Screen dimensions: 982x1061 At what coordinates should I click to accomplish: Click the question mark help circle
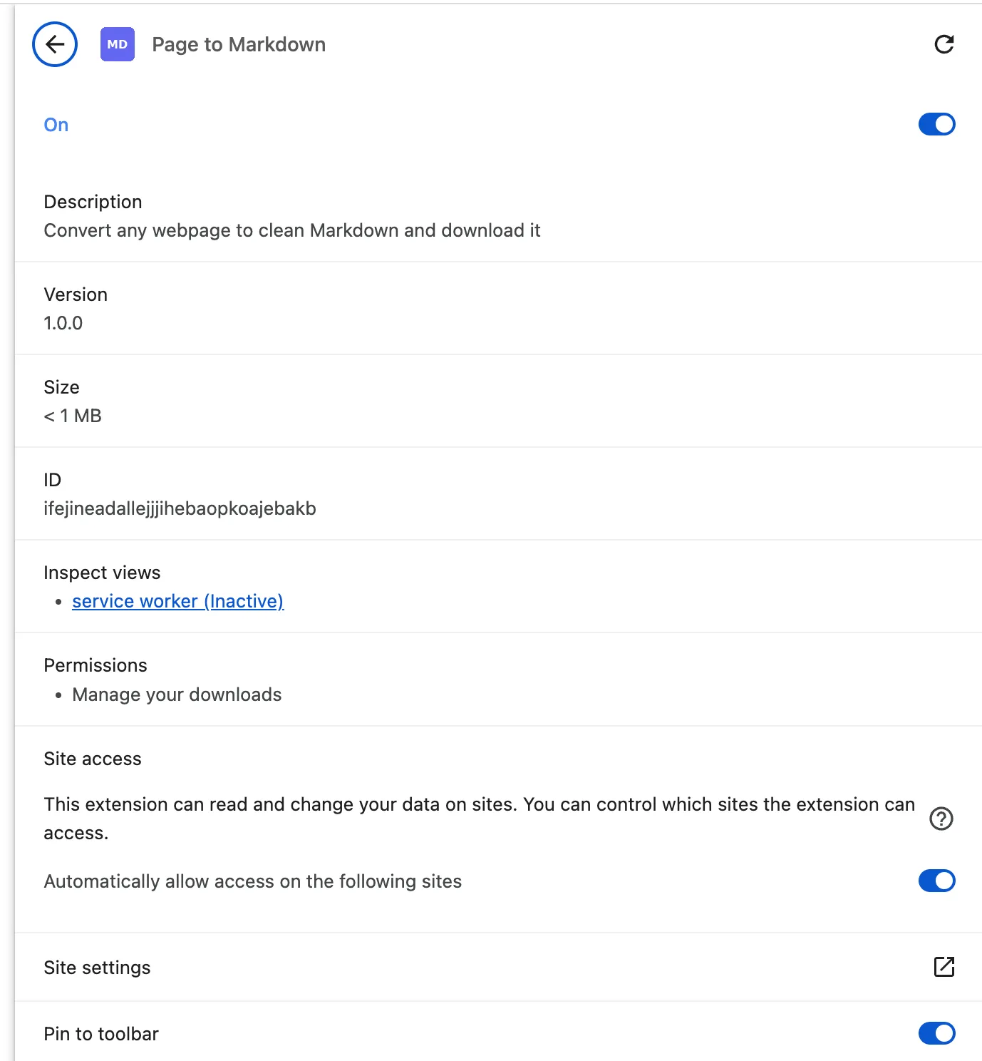click(x=942, y=819)
